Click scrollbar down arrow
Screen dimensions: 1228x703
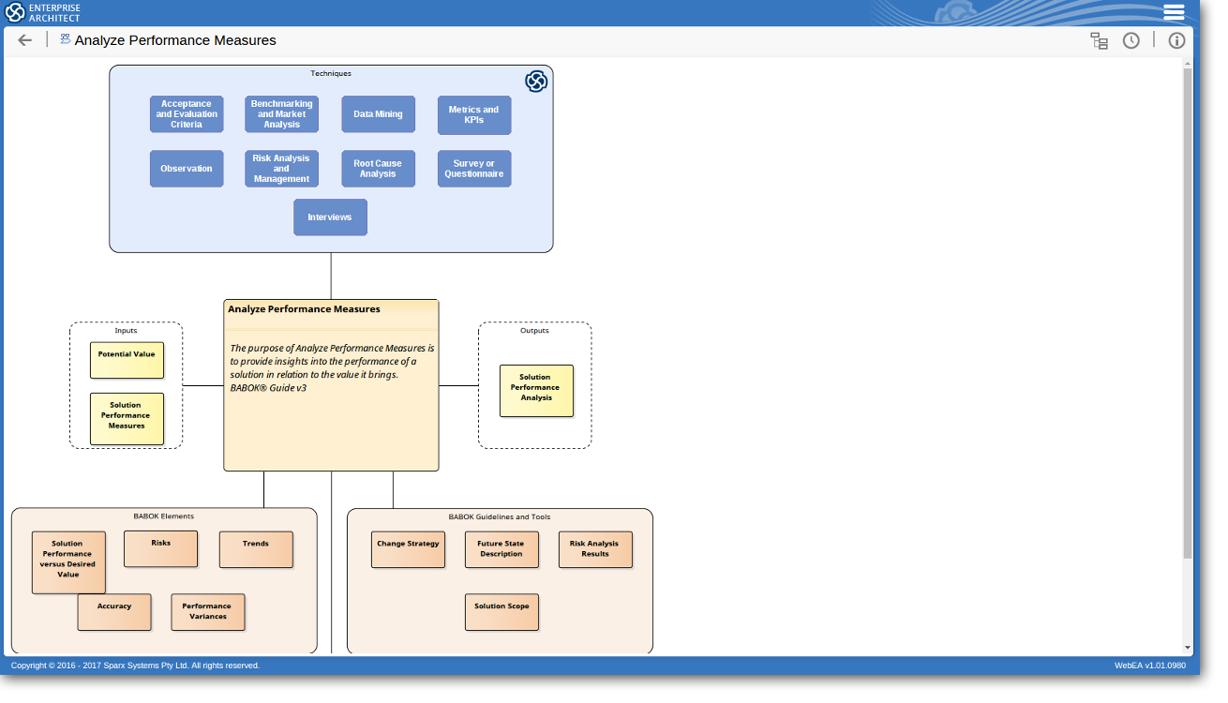(1188, 648)
